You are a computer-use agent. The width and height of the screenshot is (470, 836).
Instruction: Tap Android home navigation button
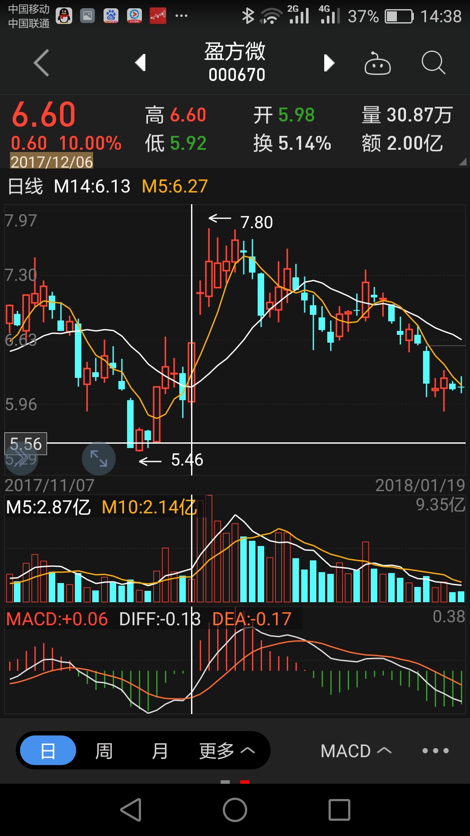point(235,810)
